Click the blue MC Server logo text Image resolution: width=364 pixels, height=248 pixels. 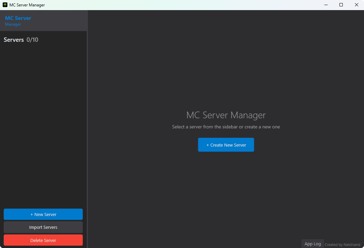[18, 18]
